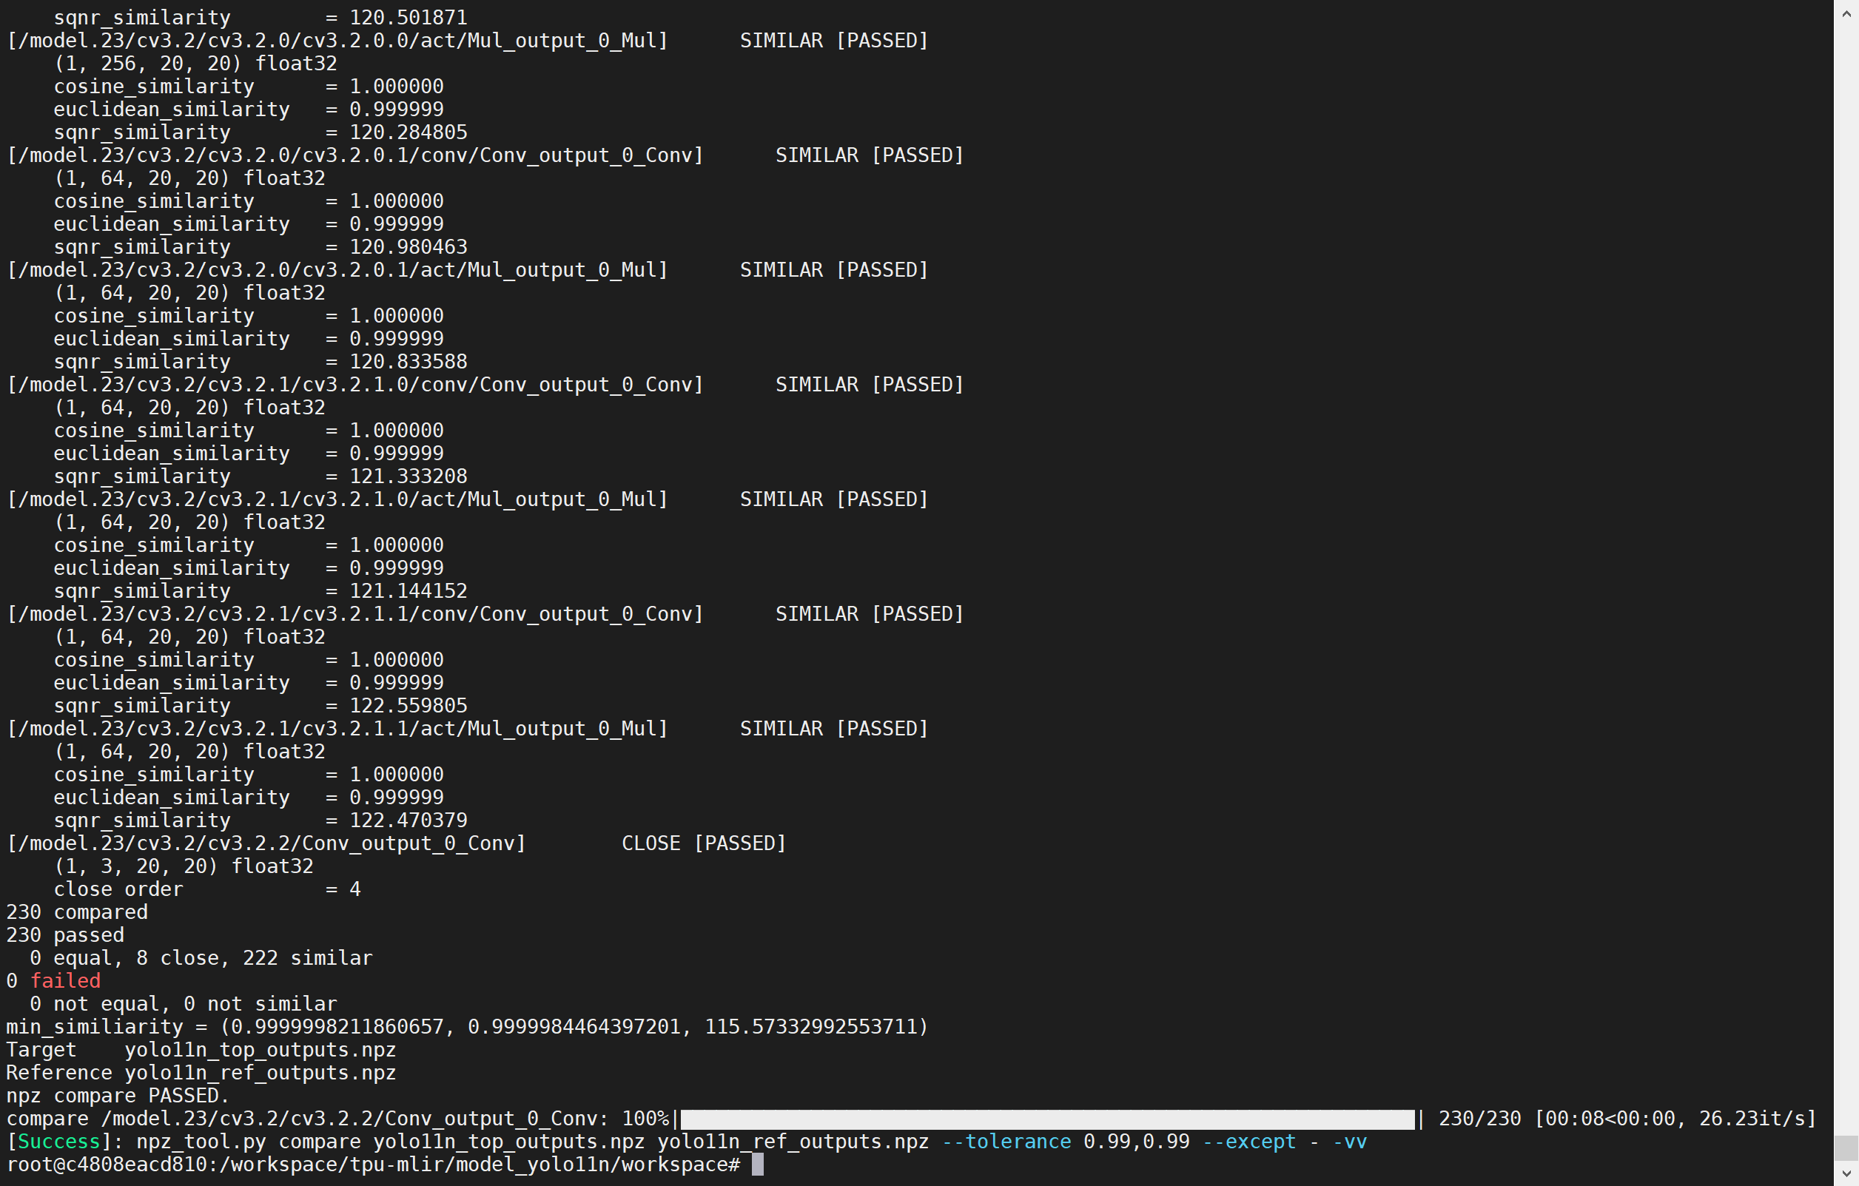Click 'Target yolo11n_top_outputs.npz' line

[201, 1049]
